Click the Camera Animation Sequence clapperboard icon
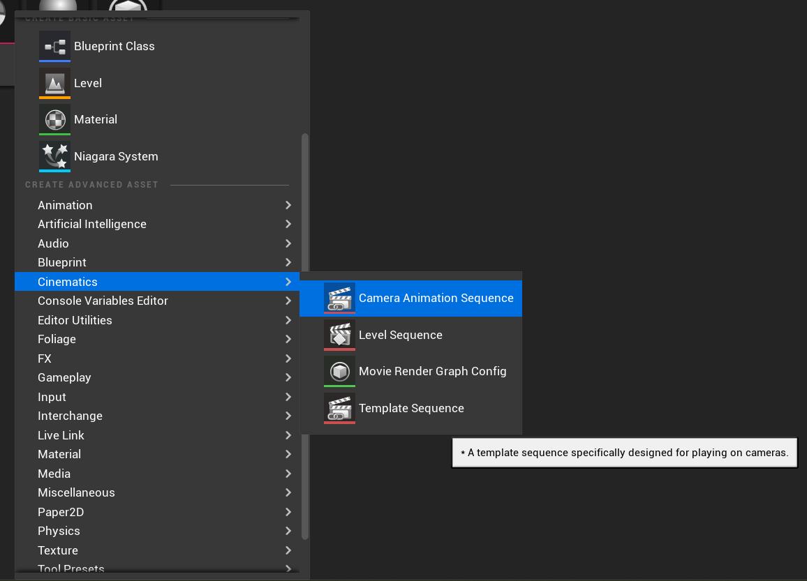The image size is (807, 581). pos(339,298)
